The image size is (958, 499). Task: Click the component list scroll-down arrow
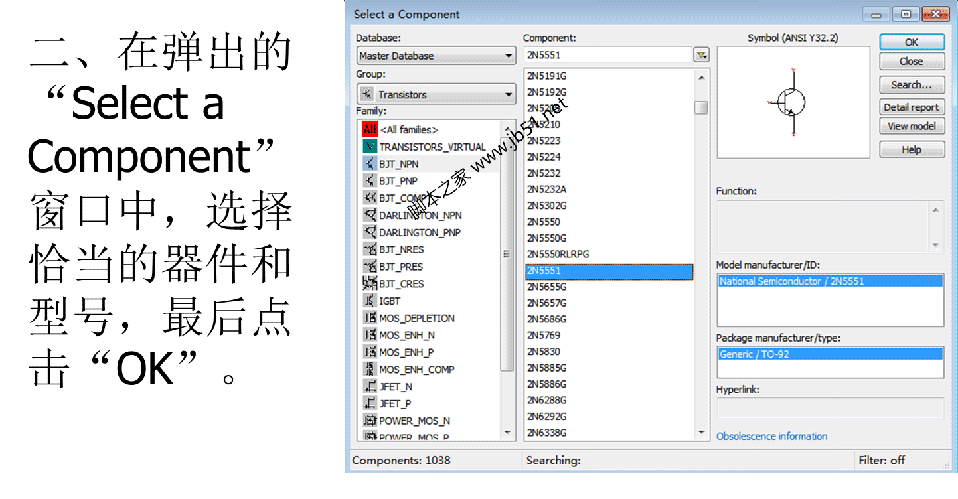pyautogui.click(x=701, y=433)
